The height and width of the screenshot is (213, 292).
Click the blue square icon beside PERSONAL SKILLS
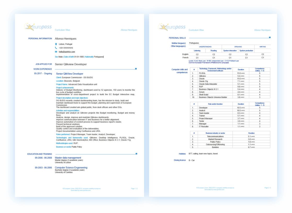click(x=269, y=37)
